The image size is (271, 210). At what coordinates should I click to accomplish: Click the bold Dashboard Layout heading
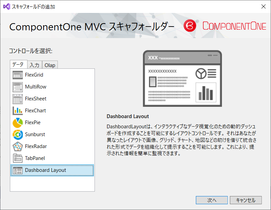pyautogui.click(x=128, y=116)
